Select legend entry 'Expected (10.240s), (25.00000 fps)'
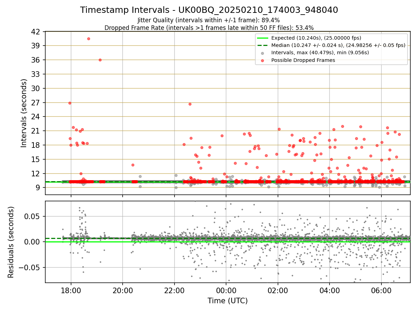The width and height of the screenshot is (418, 313). (x=316, y=38)
